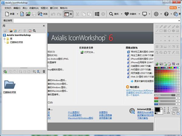Click the Copy icon in main toolbar
Image resolution: width=182 pixels, height=136 pixels.
click(83, 14)
